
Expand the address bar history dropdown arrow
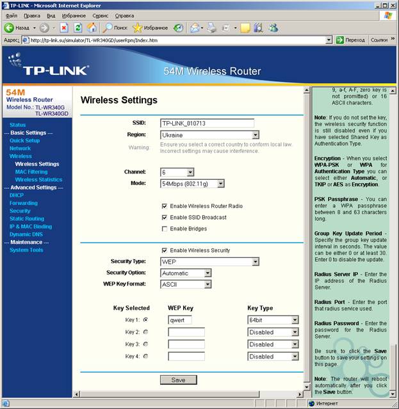tap(329, 40)
